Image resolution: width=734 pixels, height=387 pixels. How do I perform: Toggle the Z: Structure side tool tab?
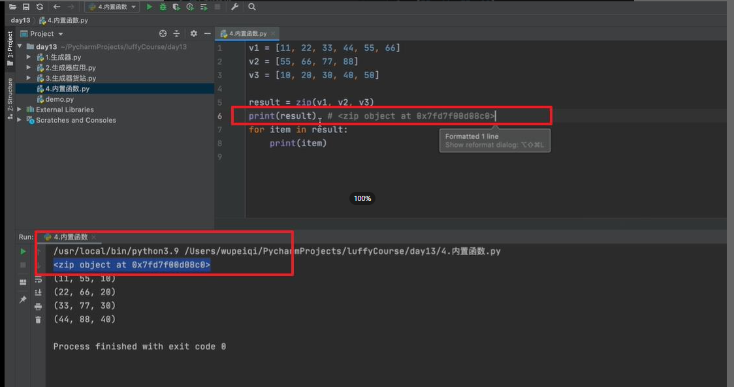coord(10,99)
